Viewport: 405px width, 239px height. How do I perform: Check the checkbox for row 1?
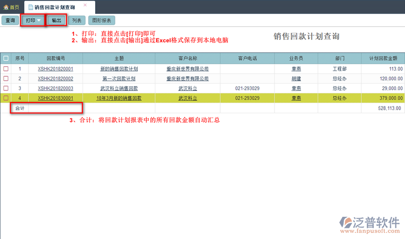pyautogui.click(x=6, y=69)
